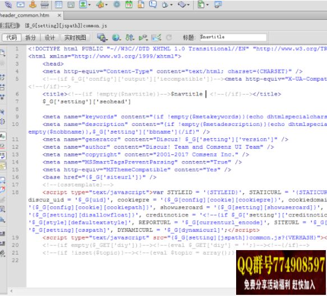Toggle line numbers in the coding toolbar
Screen dimensions: 327x296
click(x=3, y=136)
